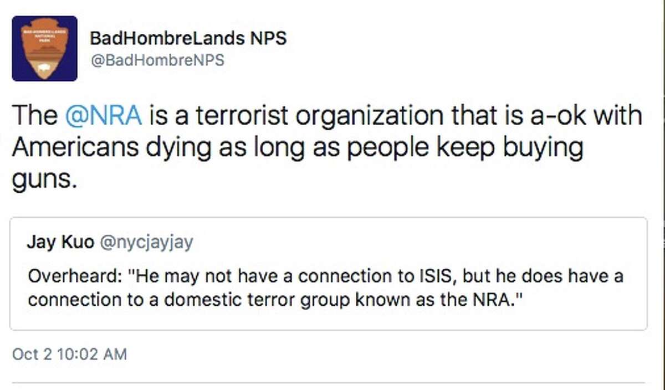Screen dimensions: 665x390
Task: Click the BadHombreLands NPS display name
Action: pos(188,39)
